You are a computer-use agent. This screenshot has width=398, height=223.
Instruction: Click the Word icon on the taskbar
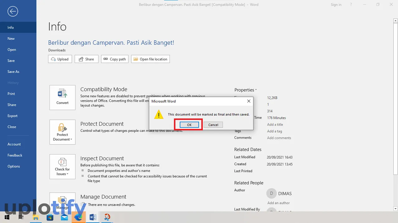point(93,217)
